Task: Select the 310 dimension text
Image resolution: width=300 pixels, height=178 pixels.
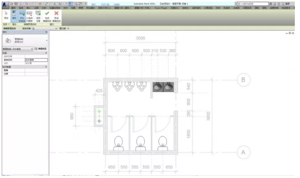Action: pos(155,51)
